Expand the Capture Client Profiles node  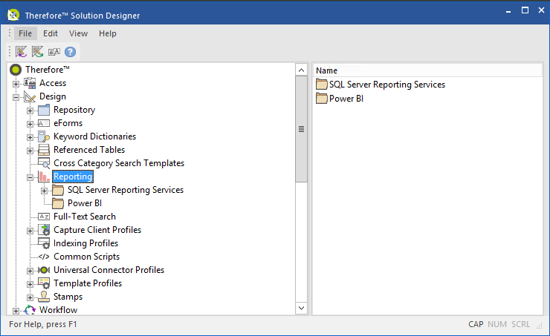30,231
